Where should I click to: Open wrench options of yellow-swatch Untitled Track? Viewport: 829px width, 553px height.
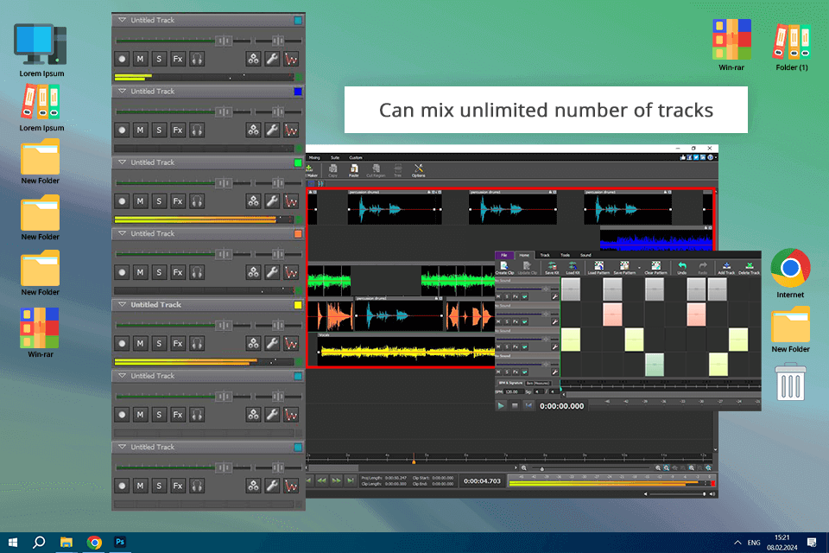click(x=272, y=343)
